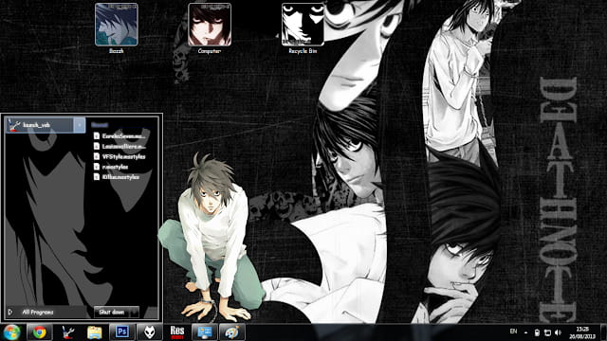Open the fifth recent .msstyles file
The width and height of the screenshot is (607, 341).
point(120,177)
